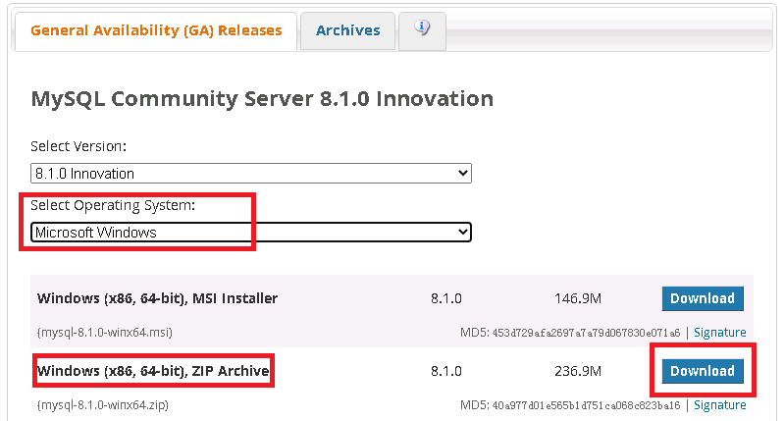Download the MSI Installer package
This screenshot has height=421, width=784.
[x=702, y=298]
